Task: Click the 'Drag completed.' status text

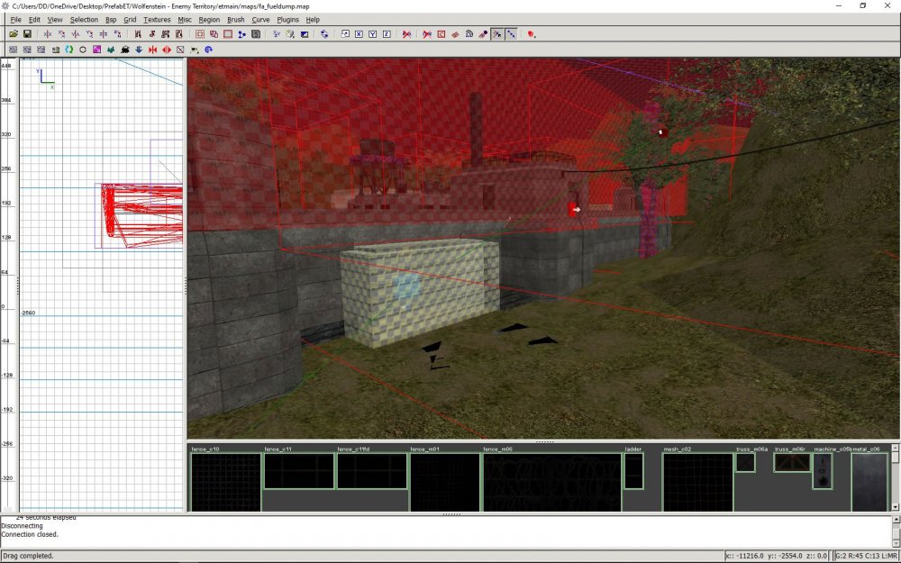Action: 28,556
